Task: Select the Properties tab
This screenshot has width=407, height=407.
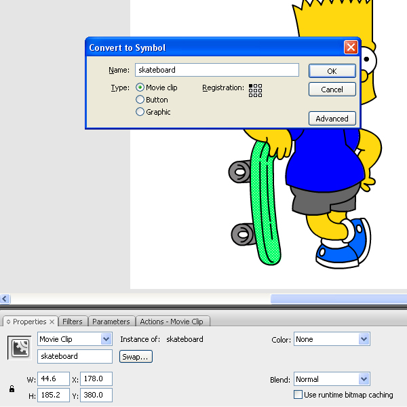Action: [29, 322]
